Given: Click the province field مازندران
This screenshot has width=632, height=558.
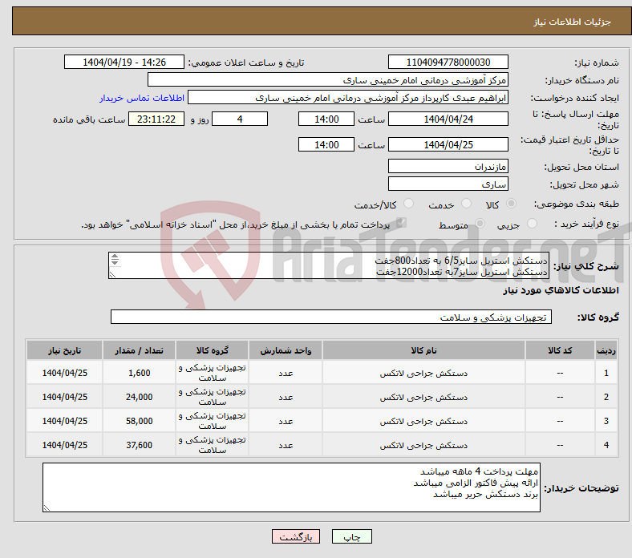Looking at the screenshot, I should (x=448, y=166).
